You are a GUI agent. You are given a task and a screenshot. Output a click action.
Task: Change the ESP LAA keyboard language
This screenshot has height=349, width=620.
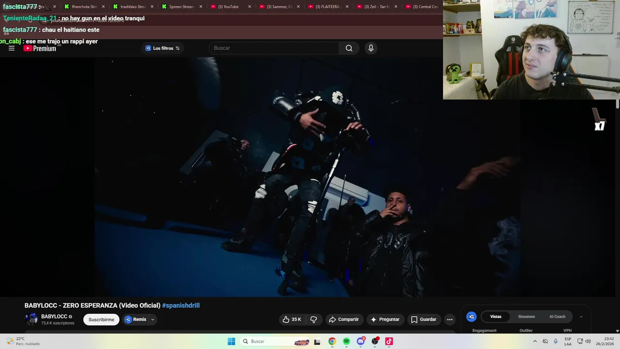[x=568, y=341]
